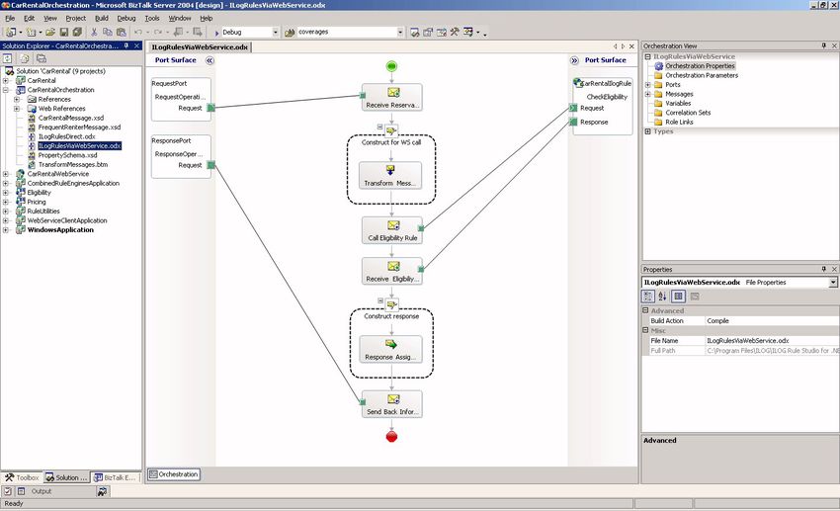Click the Save toolbar icon
The height and width of the screenshot is (511, 840).
[x=64, y=33]
